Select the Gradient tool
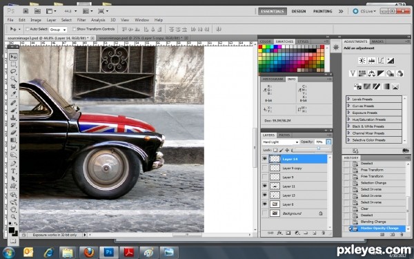Viewport: 414px width, 259px height. [13, 140]
